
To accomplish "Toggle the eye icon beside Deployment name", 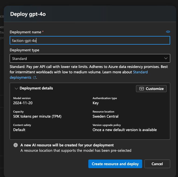I will click(168, 32).
